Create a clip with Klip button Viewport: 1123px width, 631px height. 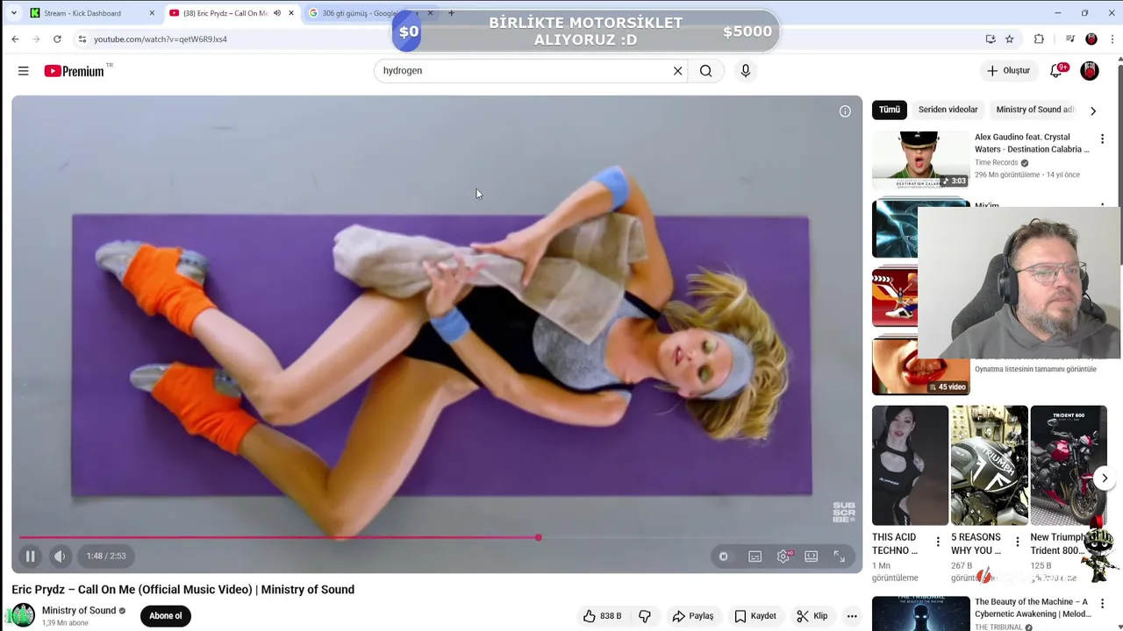coord(812,616)
